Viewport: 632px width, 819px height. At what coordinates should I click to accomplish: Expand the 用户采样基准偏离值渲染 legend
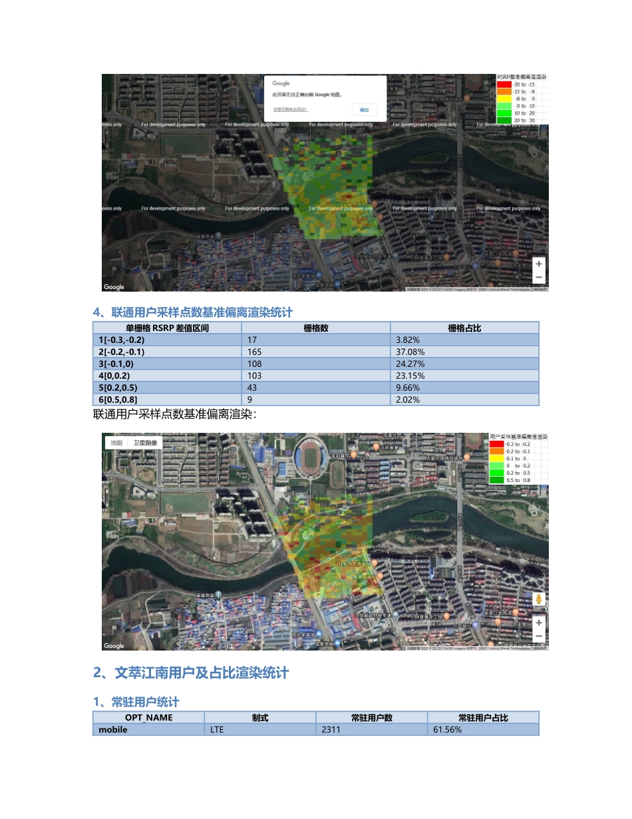pos(518,437)
